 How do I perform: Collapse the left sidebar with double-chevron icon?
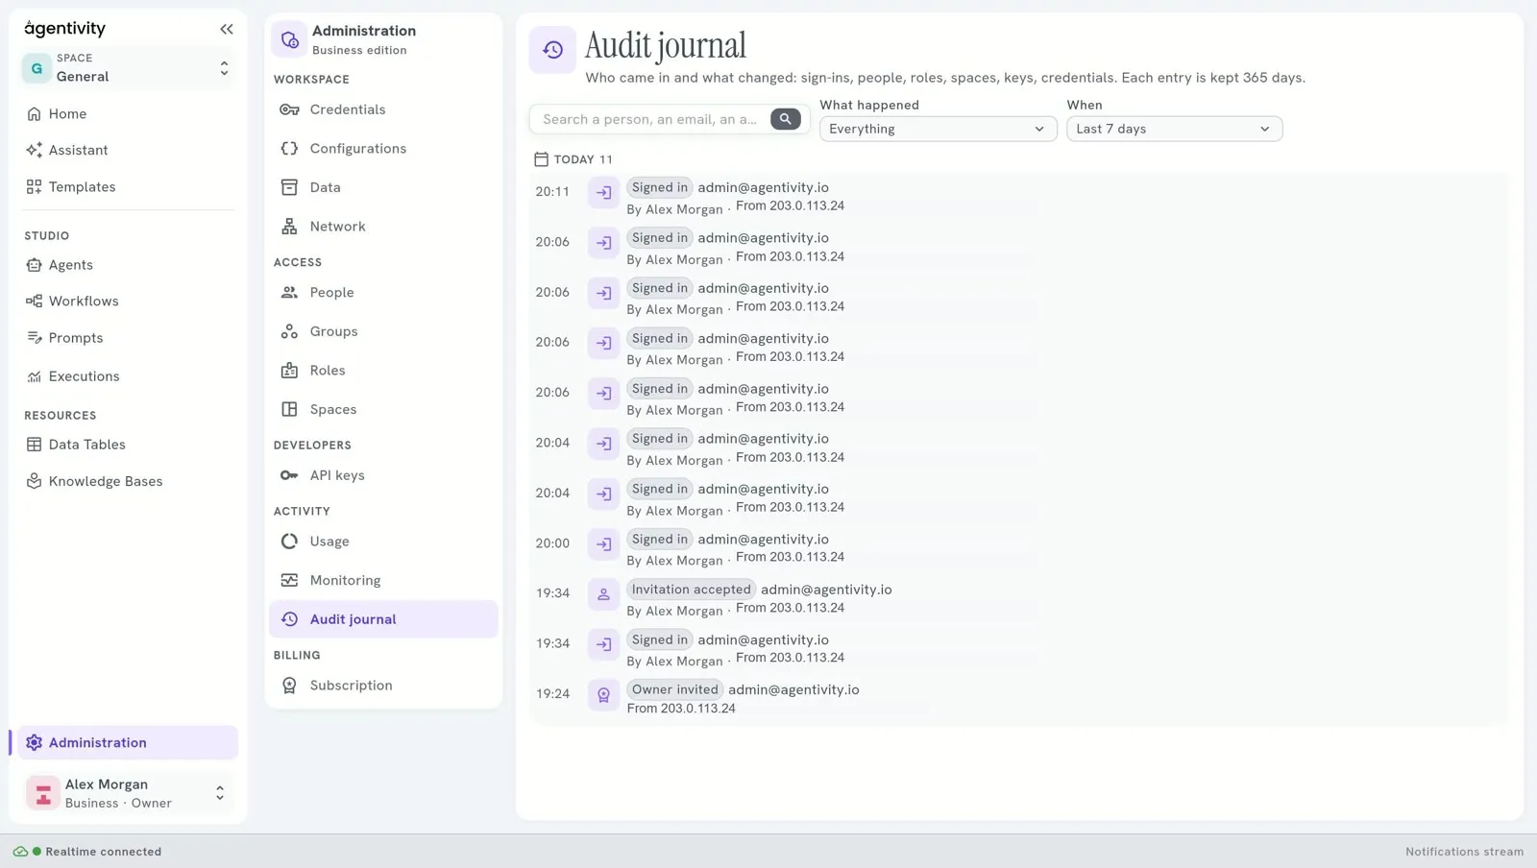[x=227, y=29]
